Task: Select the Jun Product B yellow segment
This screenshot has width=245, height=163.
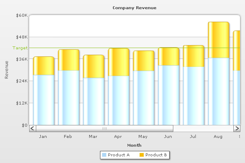Action: 169,56
